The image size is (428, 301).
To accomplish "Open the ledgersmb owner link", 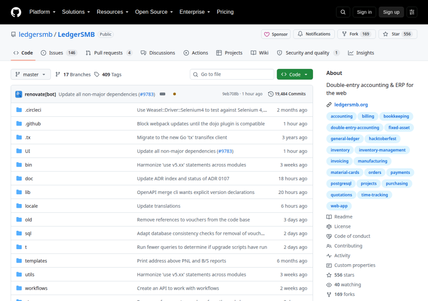I will (x=36, y=34).
